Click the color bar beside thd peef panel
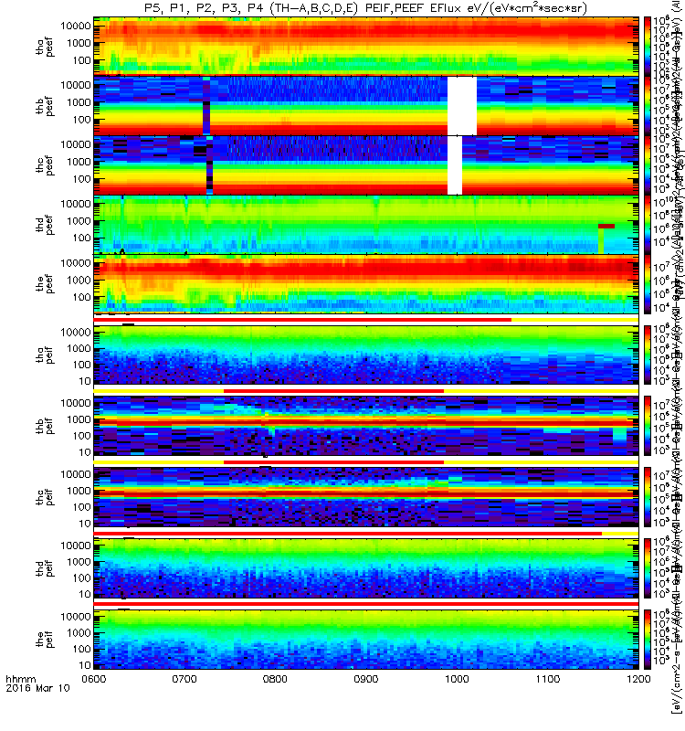The height and width of the screenshot is (731, 685). (x=648, y=224)
